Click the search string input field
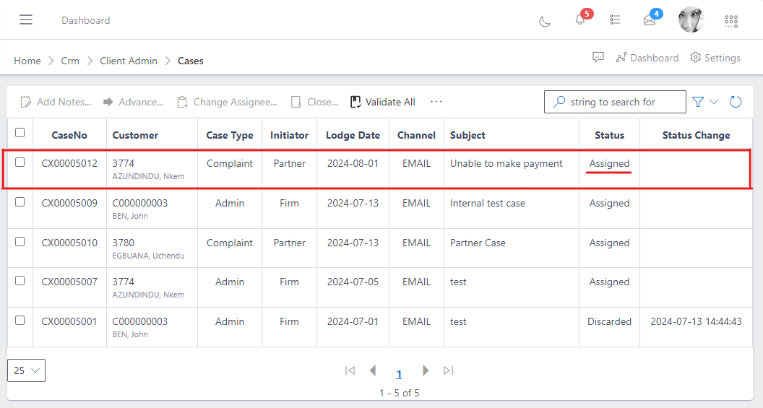Viewport: 763px width, 408px height. pyautogui.click(x=621, y=102)
